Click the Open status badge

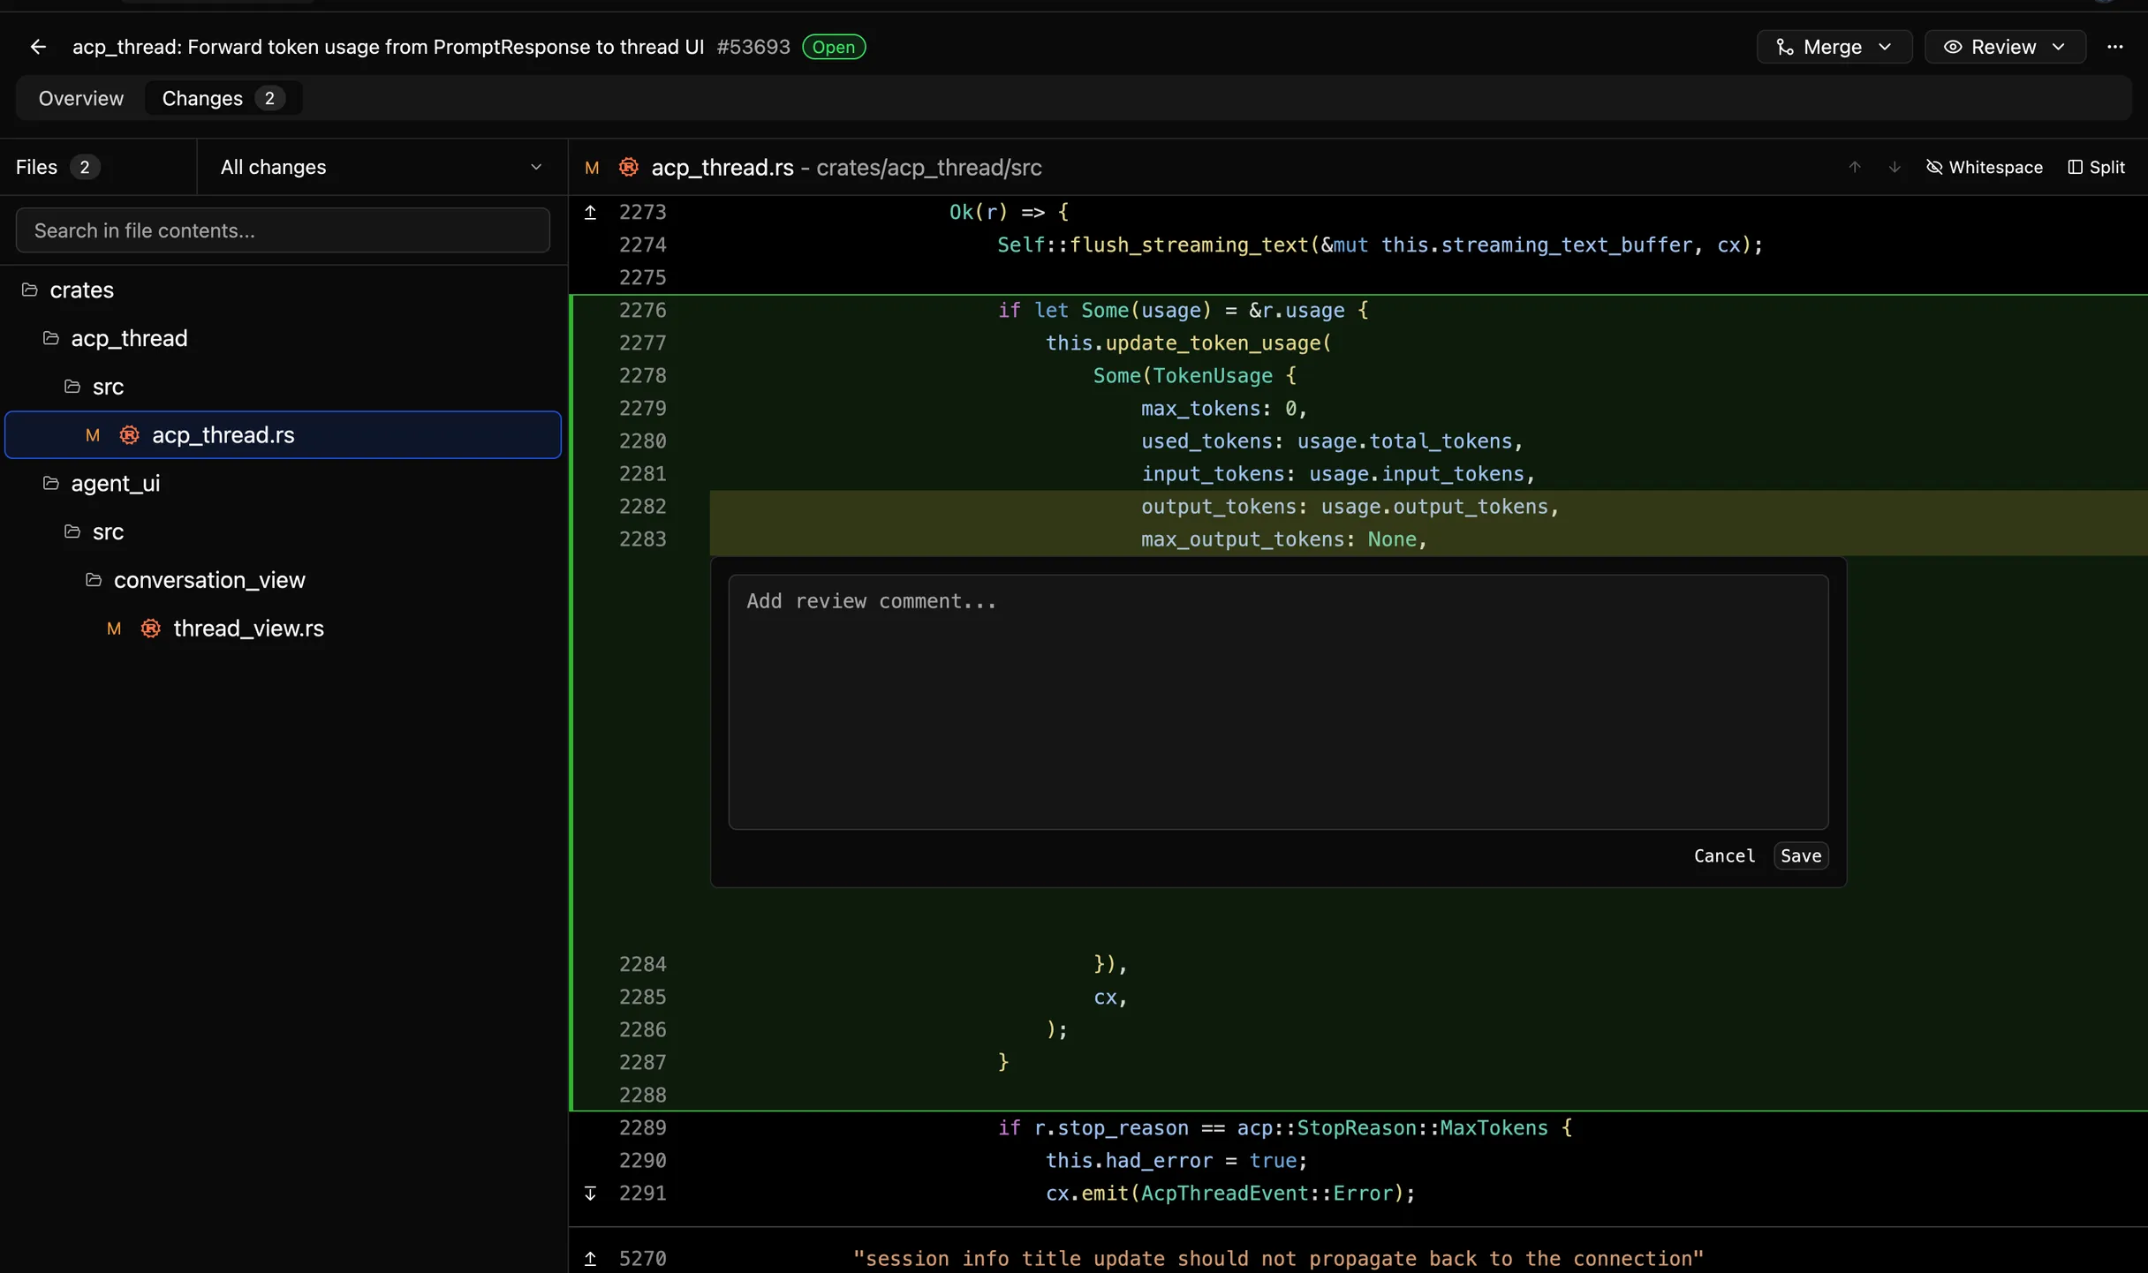coord(833,47)
